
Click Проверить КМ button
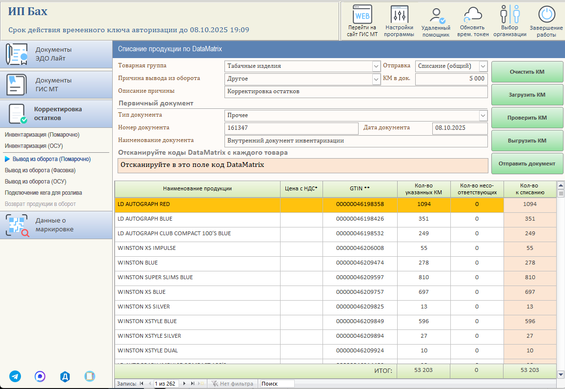click(527, 118)
